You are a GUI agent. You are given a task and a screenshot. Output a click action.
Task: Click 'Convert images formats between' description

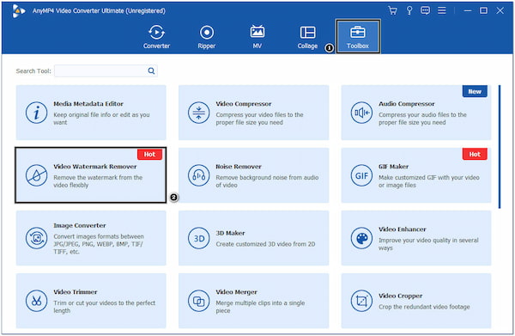pos(99,244)
